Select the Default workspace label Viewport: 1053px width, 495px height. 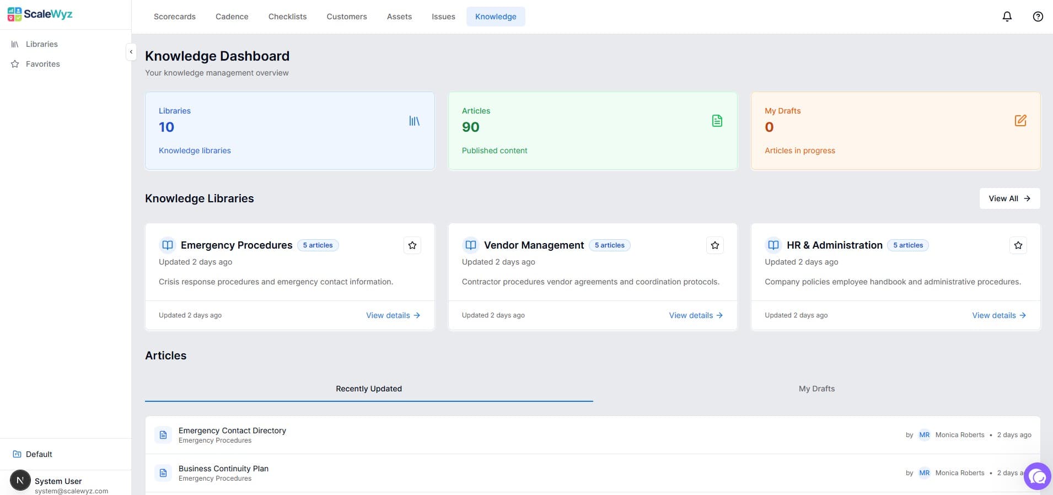(x=39, y=454)
